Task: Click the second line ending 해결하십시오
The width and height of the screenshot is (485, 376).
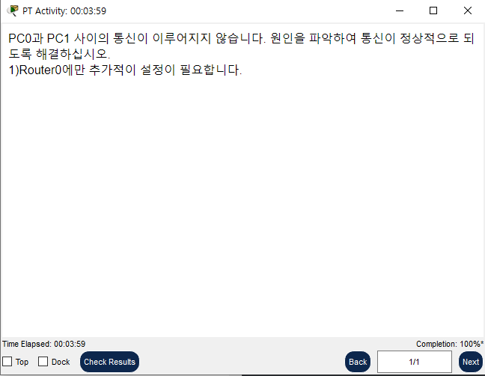Action: pyautogui.click(x=59, y=54)
